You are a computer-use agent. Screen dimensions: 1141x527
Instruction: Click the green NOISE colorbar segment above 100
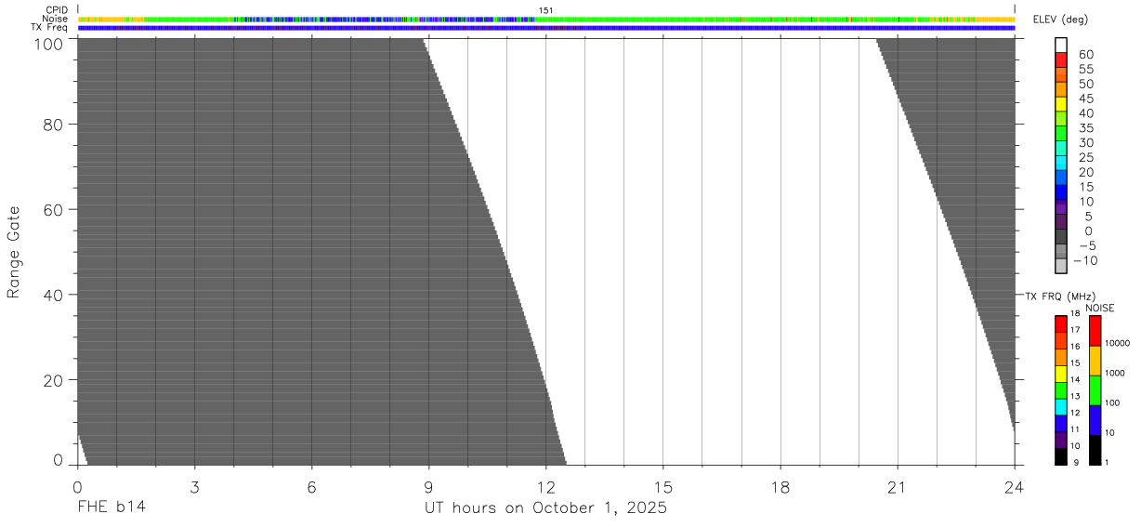[1095, 390]
